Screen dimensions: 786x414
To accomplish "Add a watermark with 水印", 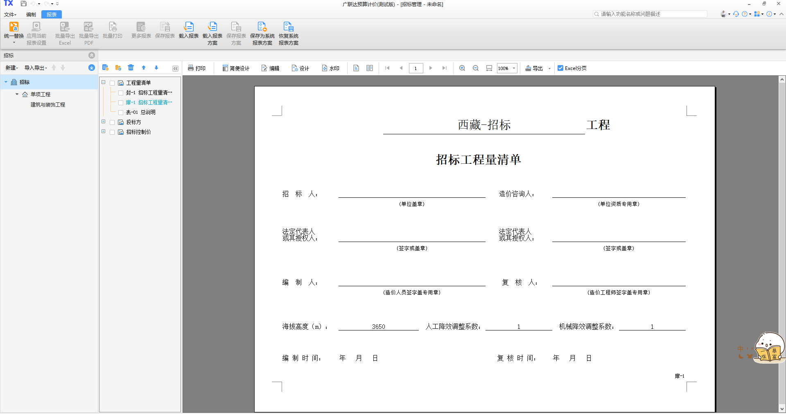I will [x=330, y=68].
